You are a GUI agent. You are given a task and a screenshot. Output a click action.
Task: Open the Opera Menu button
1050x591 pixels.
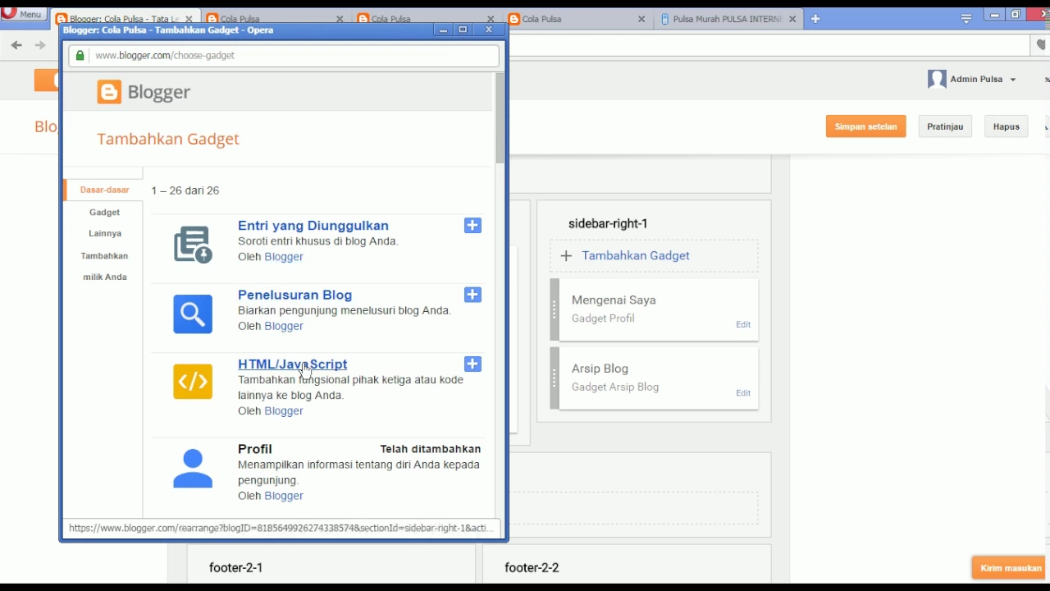(x=23, y=14)
